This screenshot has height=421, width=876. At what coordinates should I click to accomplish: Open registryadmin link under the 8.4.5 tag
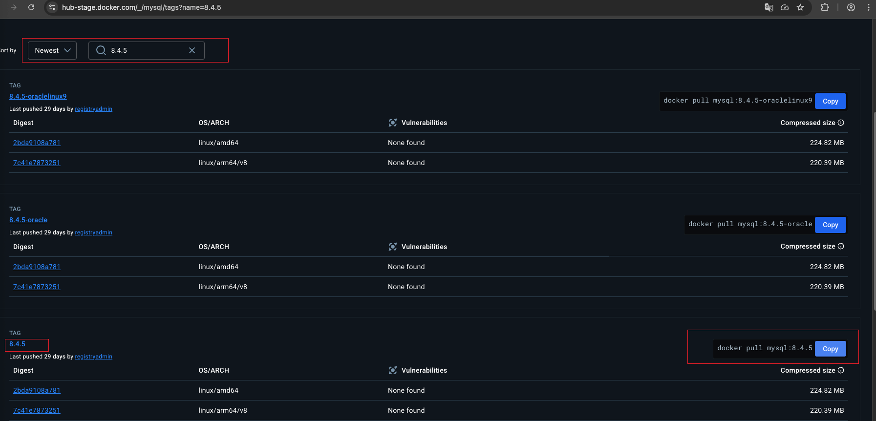point(93,357)
